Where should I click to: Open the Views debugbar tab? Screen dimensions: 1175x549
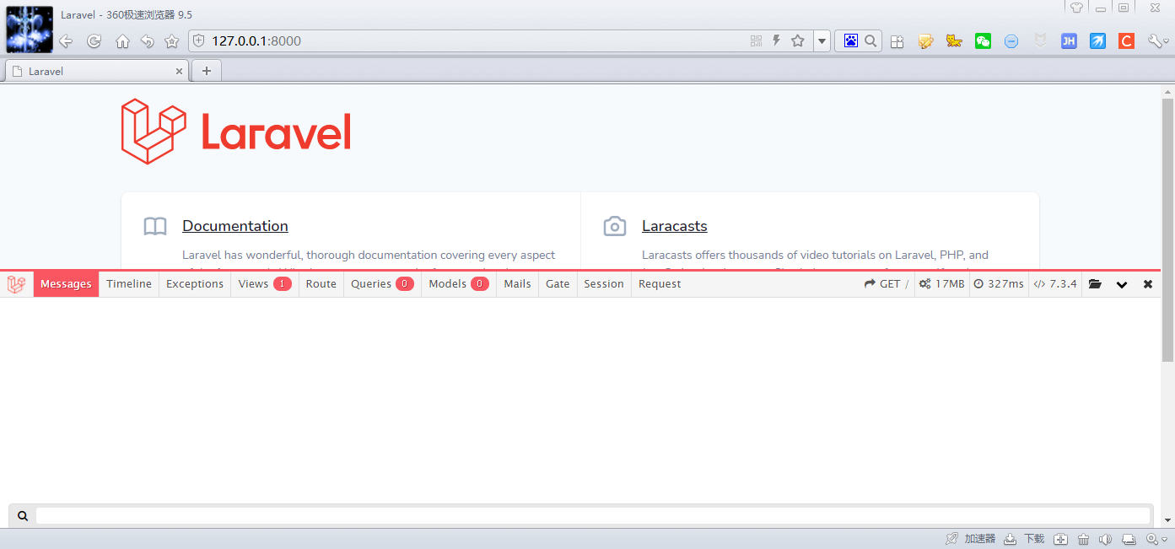(265, 284)
